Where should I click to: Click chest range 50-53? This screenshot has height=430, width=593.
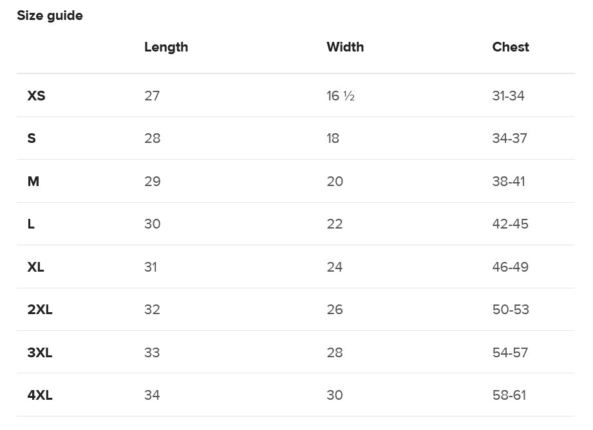[x=511, y=310]
